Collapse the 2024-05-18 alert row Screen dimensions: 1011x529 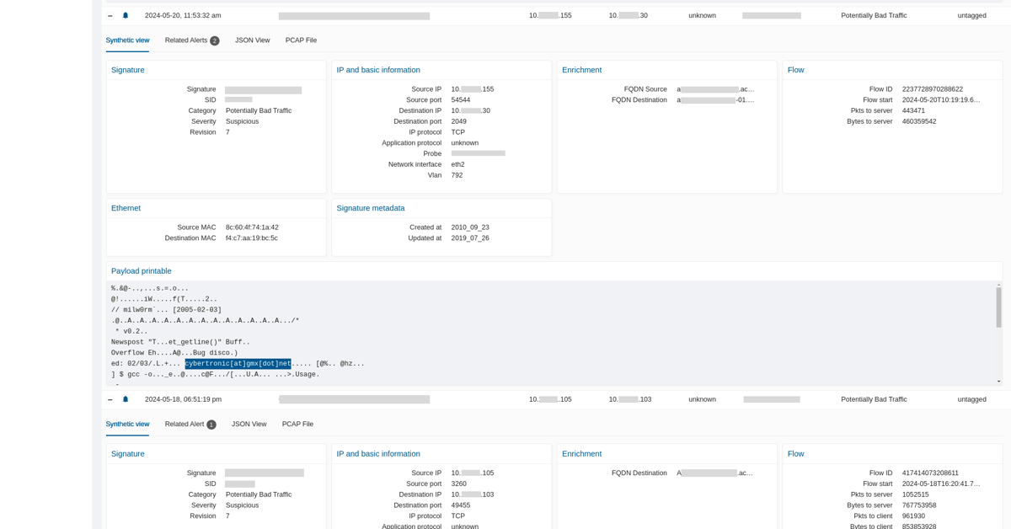click(x=110, y=400)
